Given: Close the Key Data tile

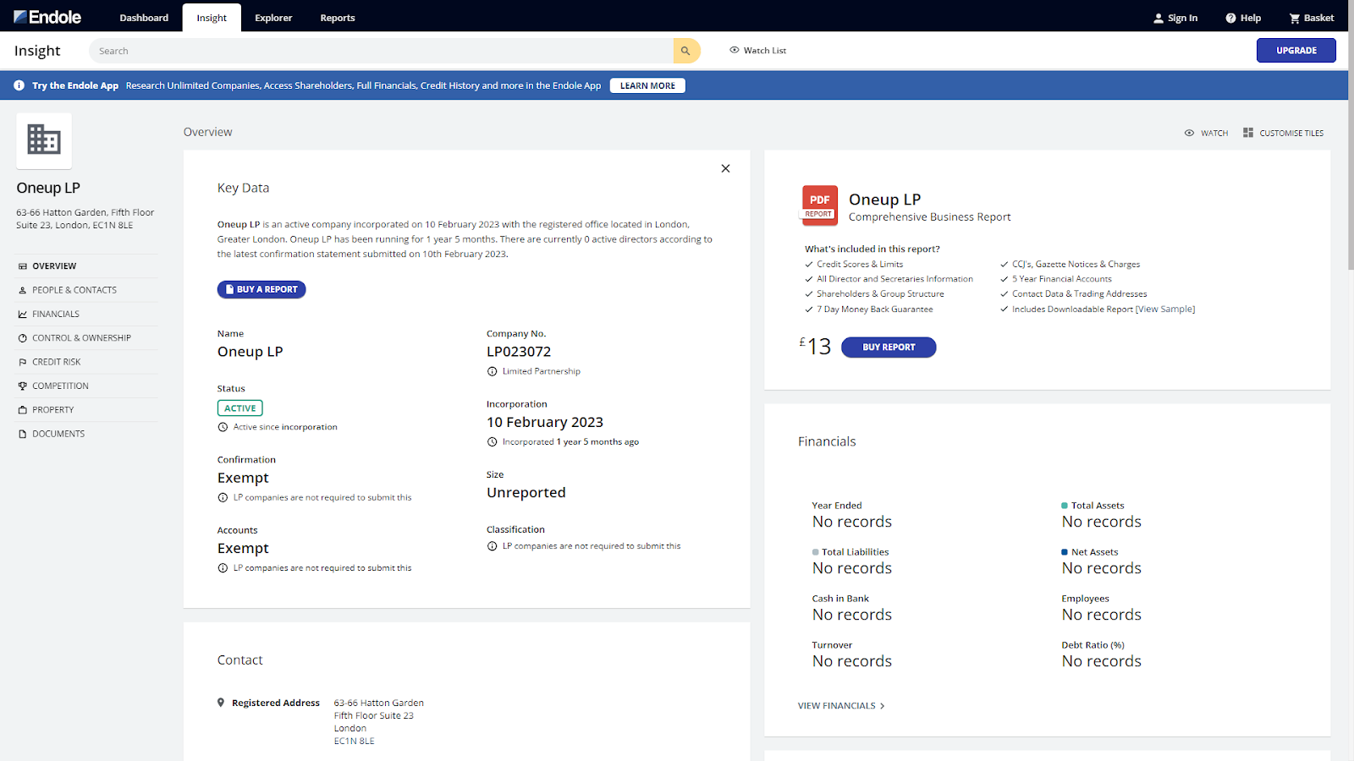Looking at the screenshot, I should tap(725, 168).
